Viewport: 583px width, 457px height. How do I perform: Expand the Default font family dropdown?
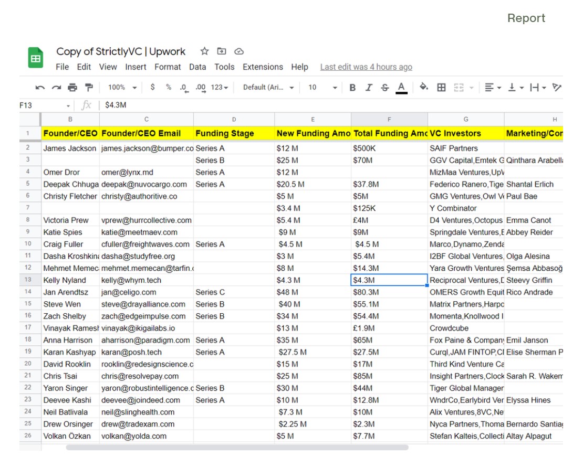[x=268, y=88]
